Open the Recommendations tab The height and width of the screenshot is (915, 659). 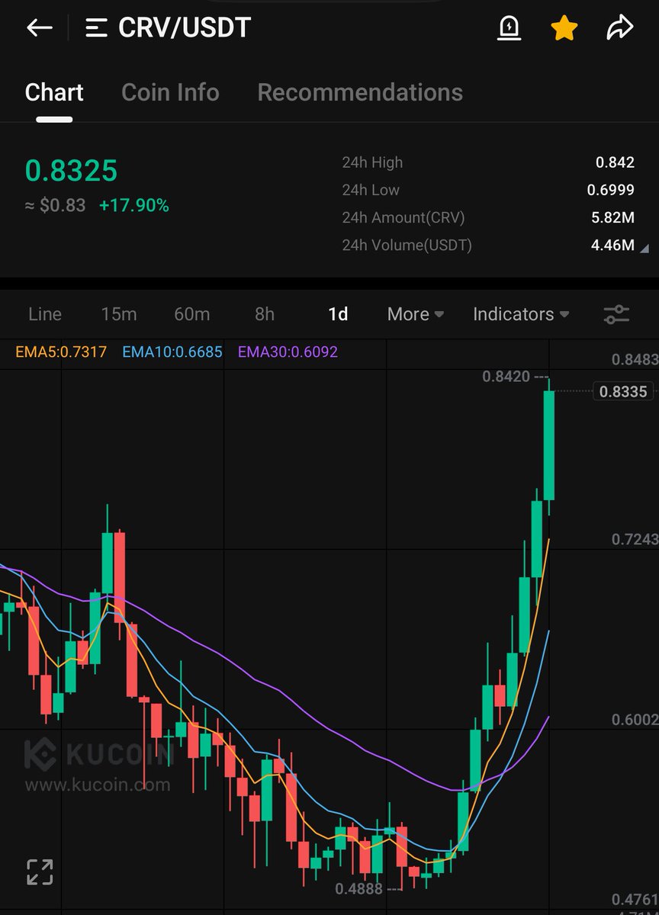360,92
